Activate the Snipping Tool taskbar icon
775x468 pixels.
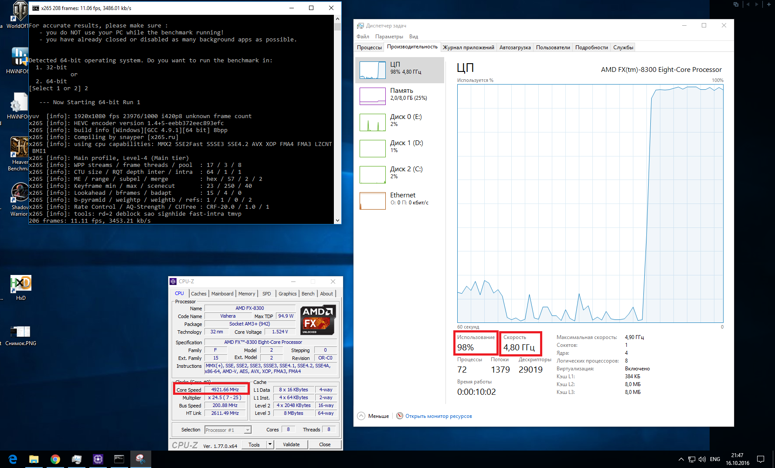140,459
